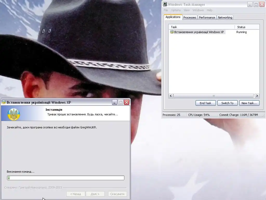Select the Applications tab
266x200 pixels.
(x=173, y=17)
